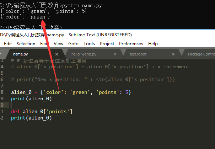The width and height of the screenshot is (215, 149).
Task: Click the alien_0 dictionary assignment line
Action: pyautogui.click(x=71, y=92)
